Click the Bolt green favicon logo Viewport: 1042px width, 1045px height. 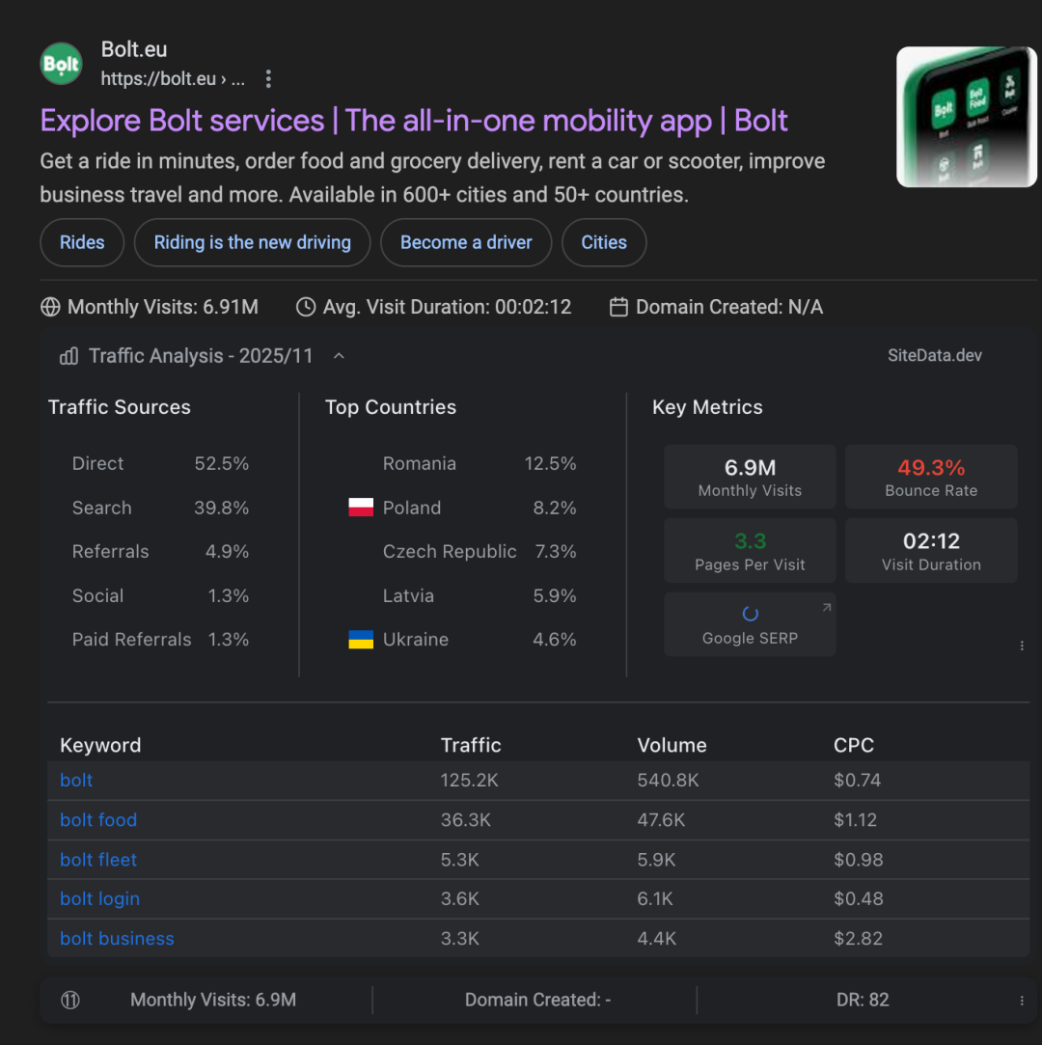[62, 64]
